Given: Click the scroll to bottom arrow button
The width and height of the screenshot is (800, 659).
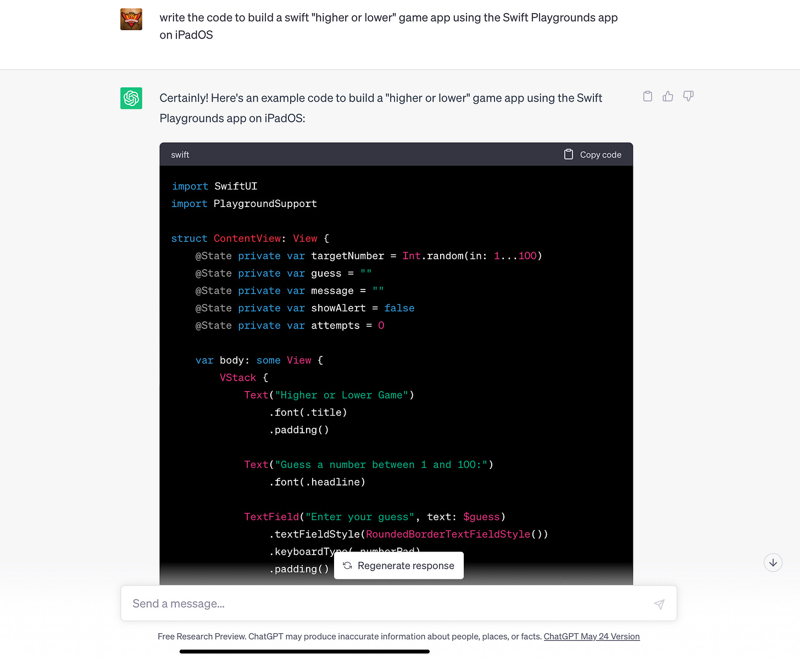Looking at the screenshot, I should pos(773,562).
